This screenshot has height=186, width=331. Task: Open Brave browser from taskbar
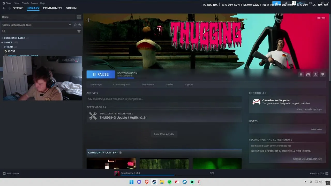pyautogui.click(x=147, y=182)
